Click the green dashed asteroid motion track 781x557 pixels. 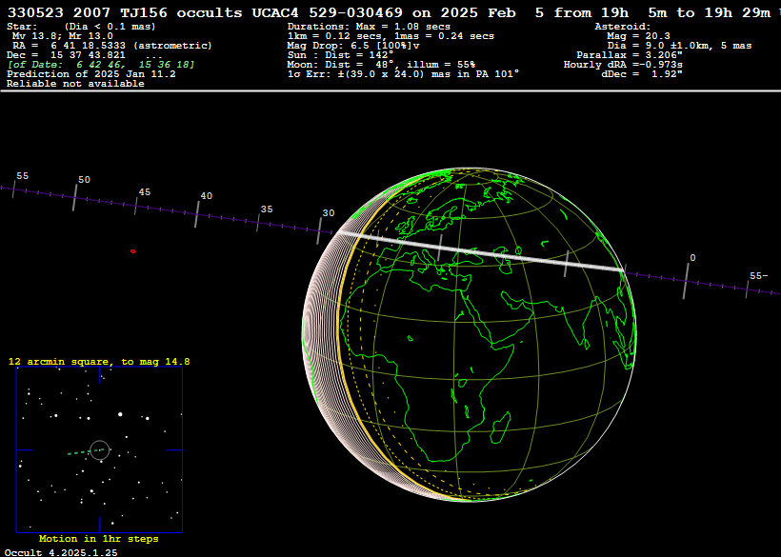click(87, 452)
